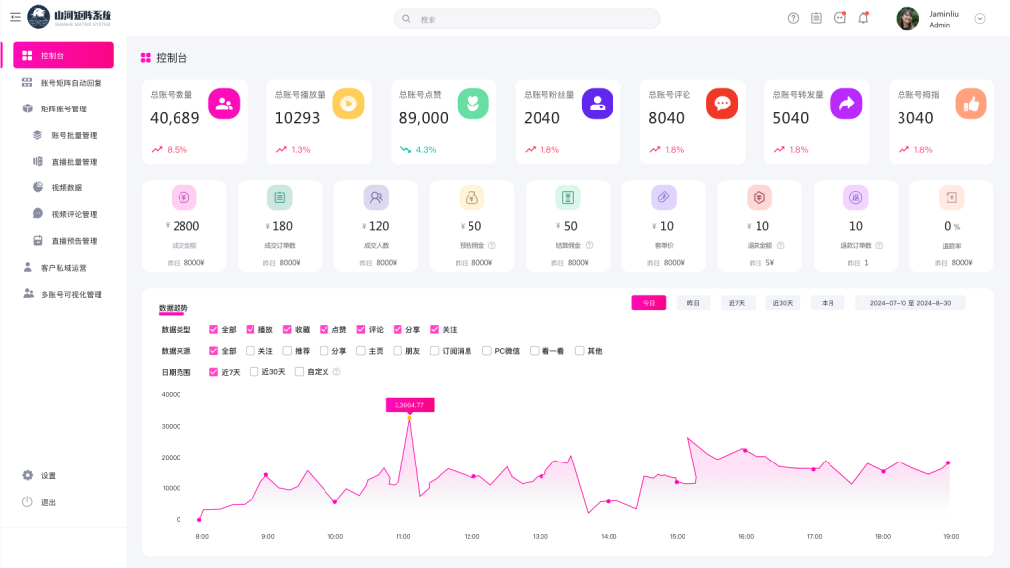Click the 客单价 ticket icon
Screen dimensions: 1010x568
664,197
